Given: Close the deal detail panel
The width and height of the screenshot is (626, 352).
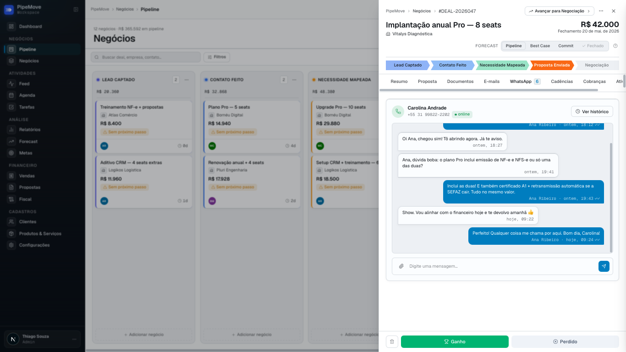Looking at the screenshot, I should click(x=614, y=11).
